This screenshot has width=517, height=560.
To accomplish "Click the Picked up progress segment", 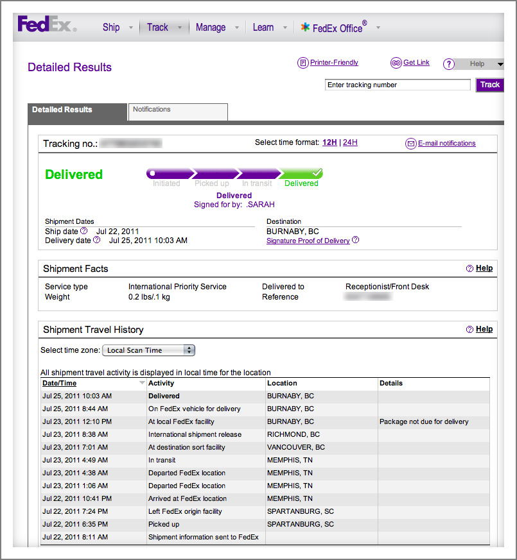I will point(215,174).
